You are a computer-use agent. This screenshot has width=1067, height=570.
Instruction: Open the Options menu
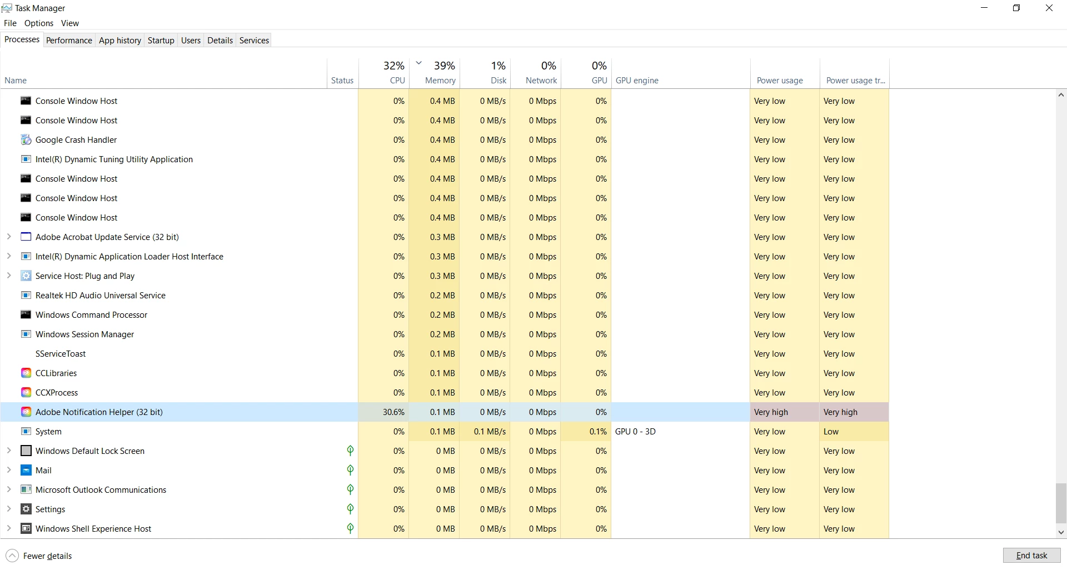[x=39, y=23]
